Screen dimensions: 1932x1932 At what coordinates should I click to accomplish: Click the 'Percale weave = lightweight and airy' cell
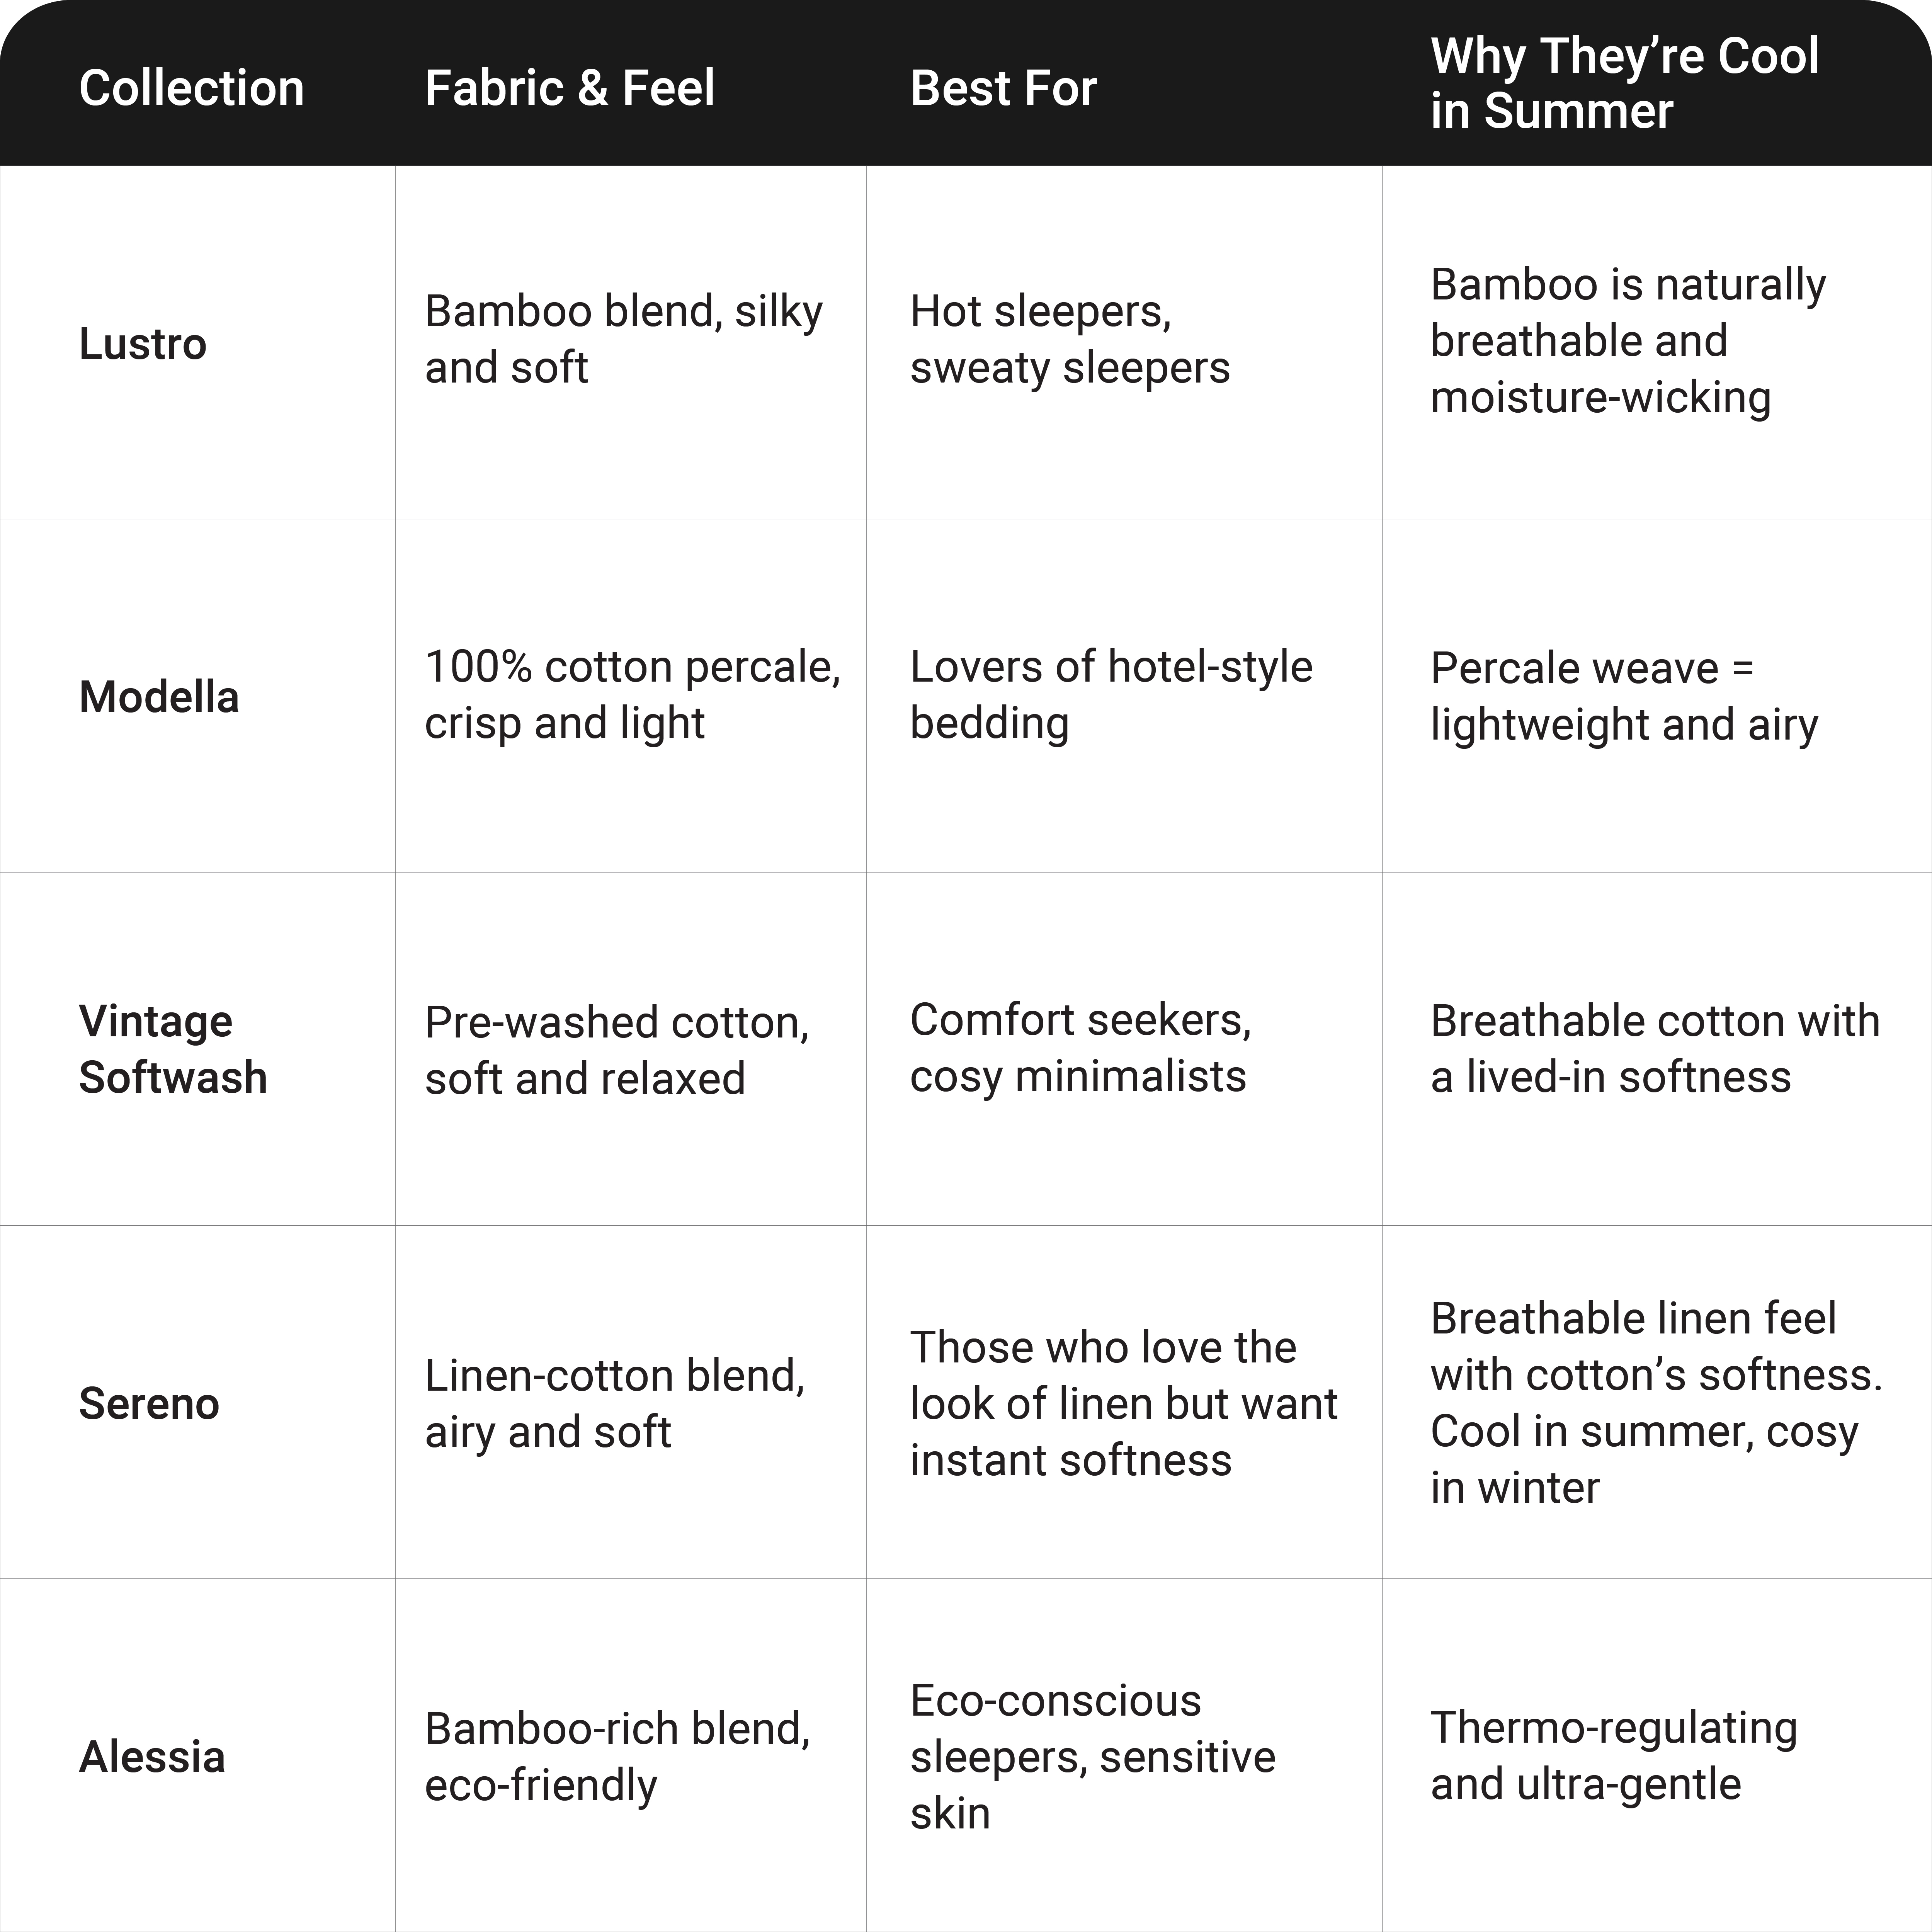point(1623,695)
